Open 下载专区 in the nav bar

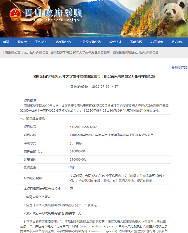point(136,42)
